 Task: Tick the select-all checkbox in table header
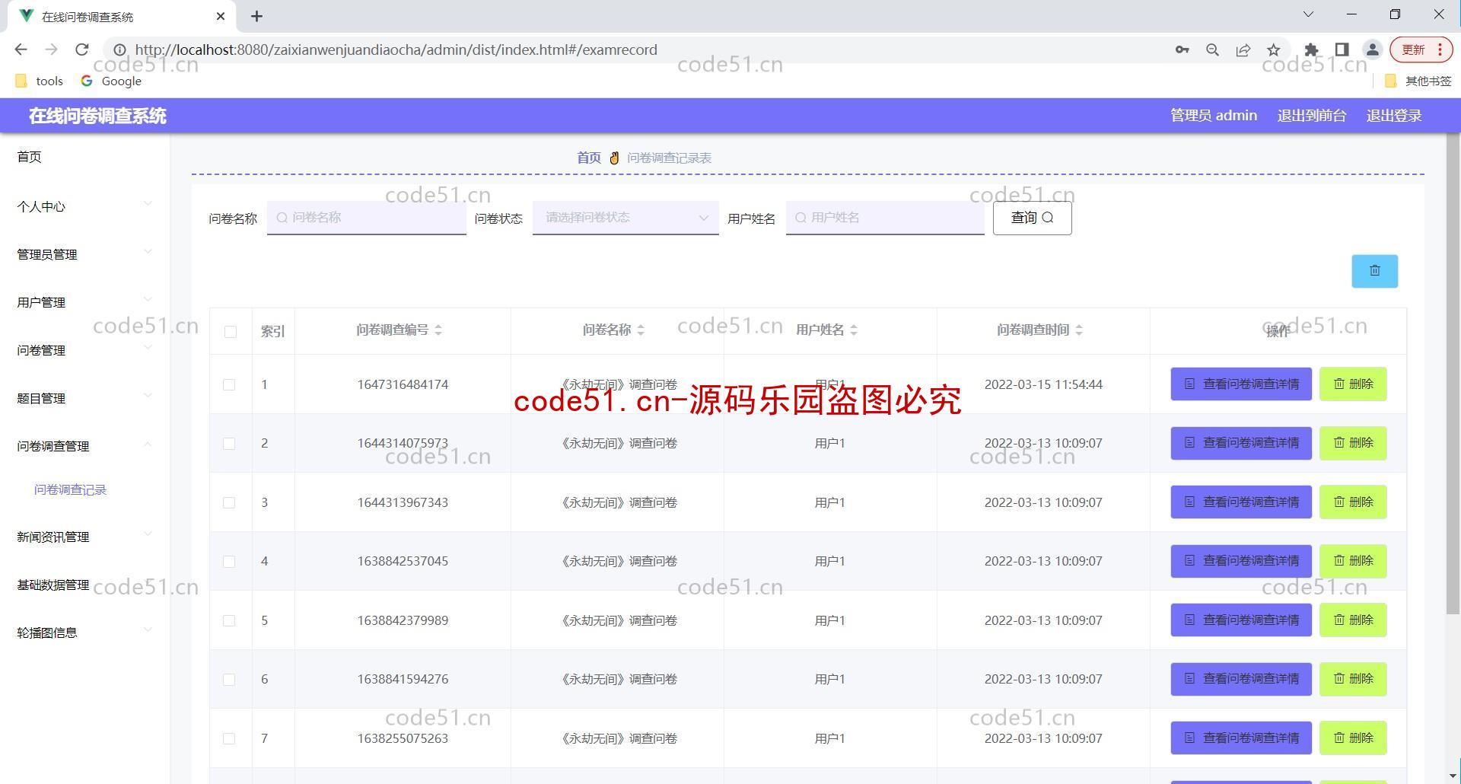coord(231,331)
